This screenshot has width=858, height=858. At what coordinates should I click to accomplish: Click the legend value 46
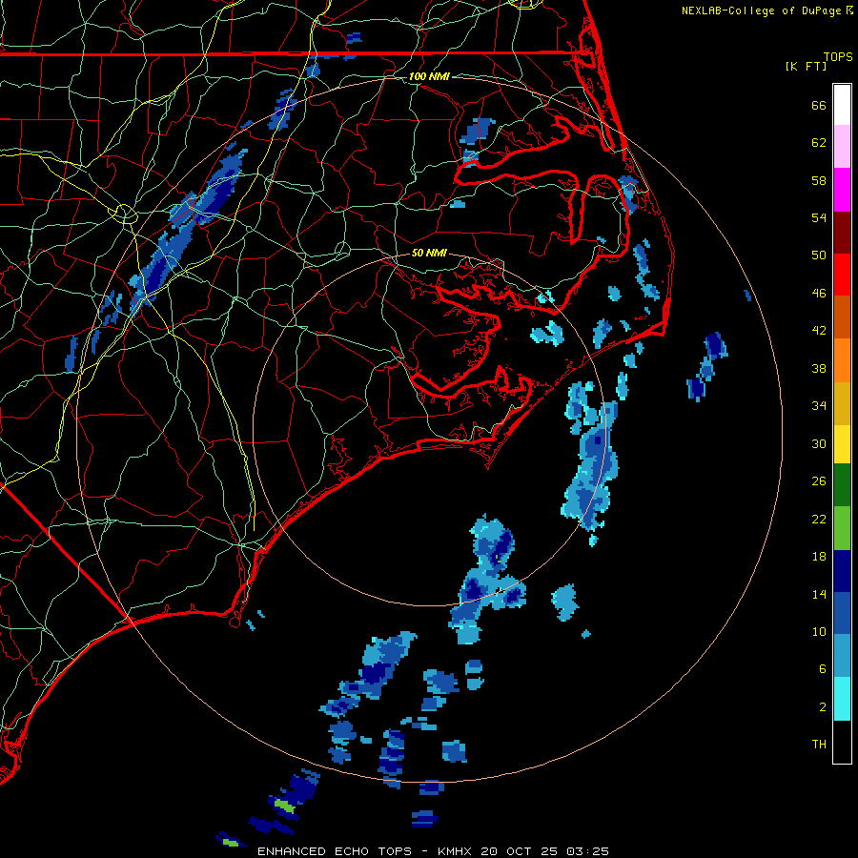coord(819,294)
